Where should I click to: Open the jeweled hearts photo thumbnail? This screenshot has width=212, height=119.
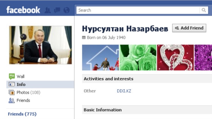coord(175,58)
